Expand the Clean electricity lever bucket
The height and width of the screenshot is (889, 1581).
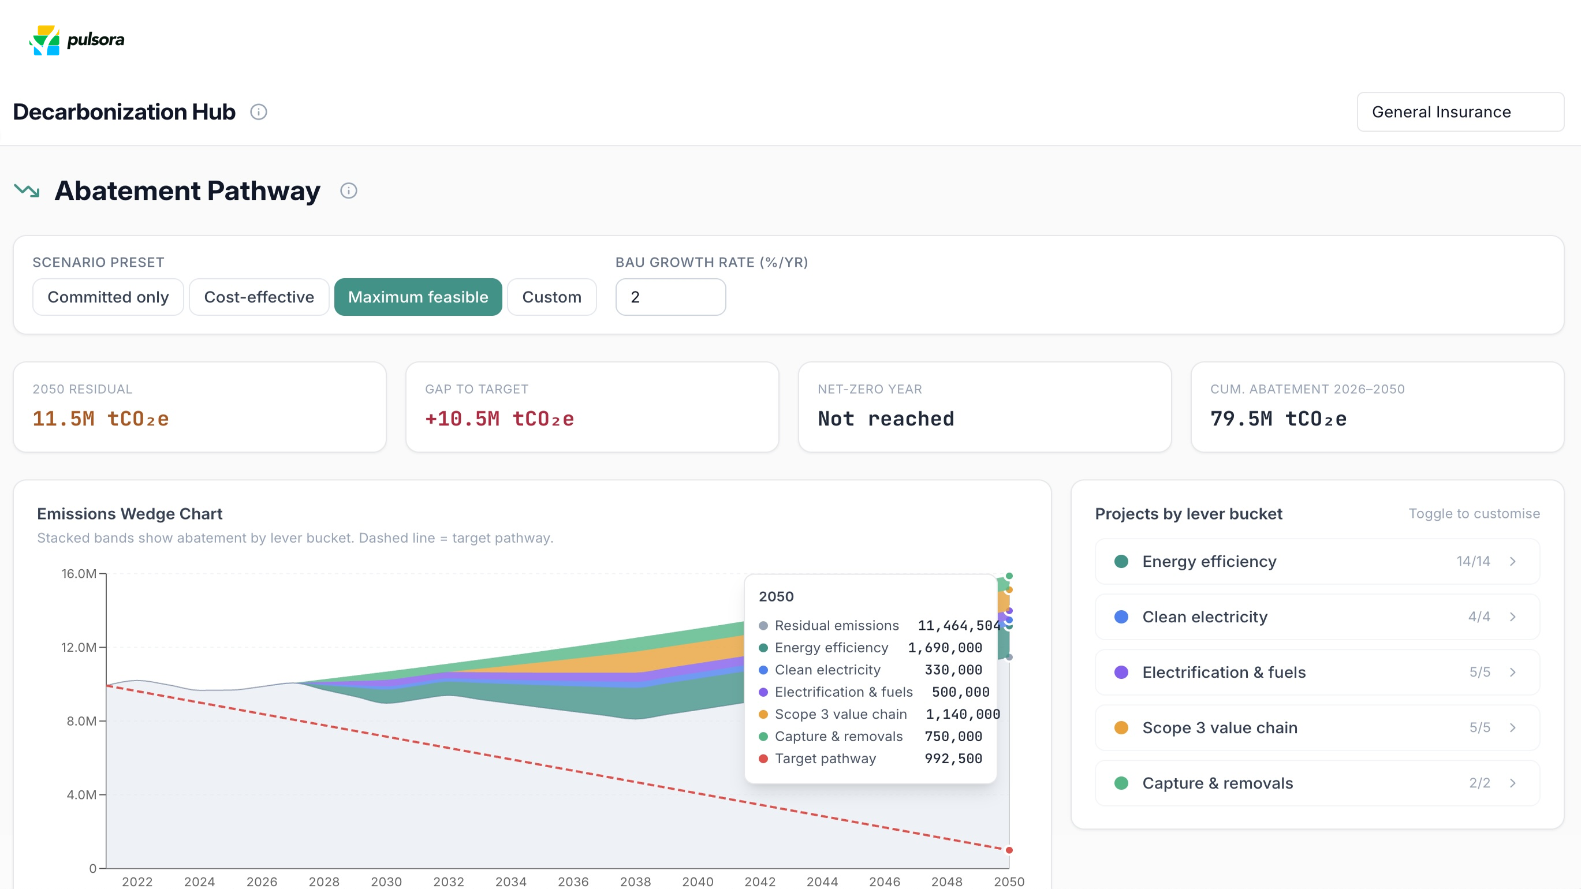point(1317,617)
